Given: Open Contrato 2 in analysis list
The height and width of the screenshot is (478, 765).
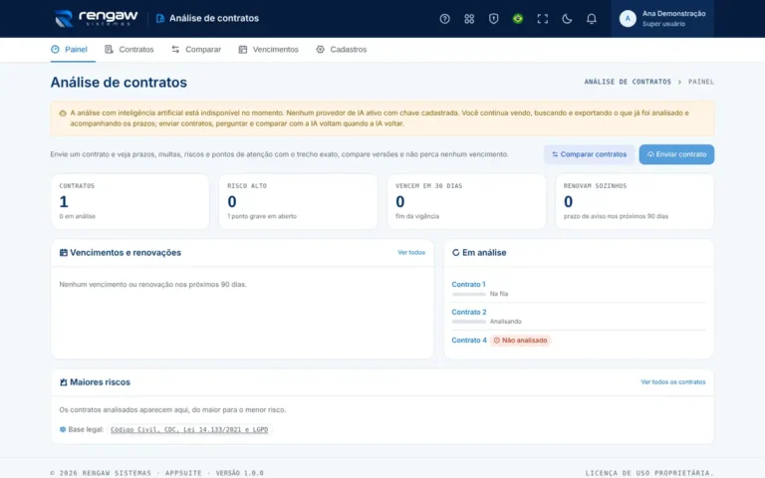Looking at the screenshot, I should (x=469, y=312).
